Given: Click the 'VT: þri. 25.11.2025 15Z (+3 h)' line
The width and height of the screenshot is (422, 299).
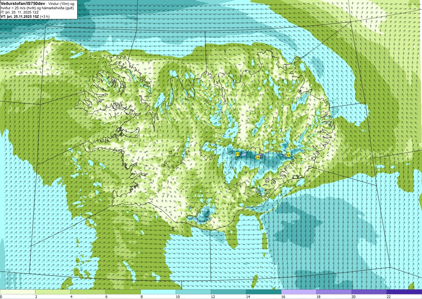Looking at the screenshot, I should click(x=25, y=16).
